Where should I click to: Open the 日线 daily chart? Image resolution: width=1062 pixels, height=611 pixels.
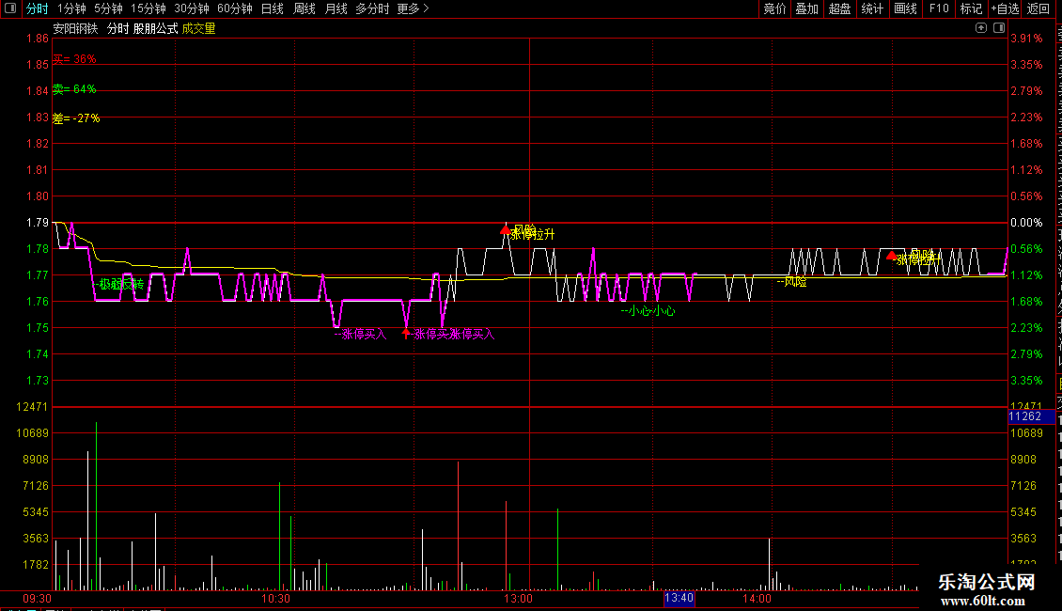(273, 8)
